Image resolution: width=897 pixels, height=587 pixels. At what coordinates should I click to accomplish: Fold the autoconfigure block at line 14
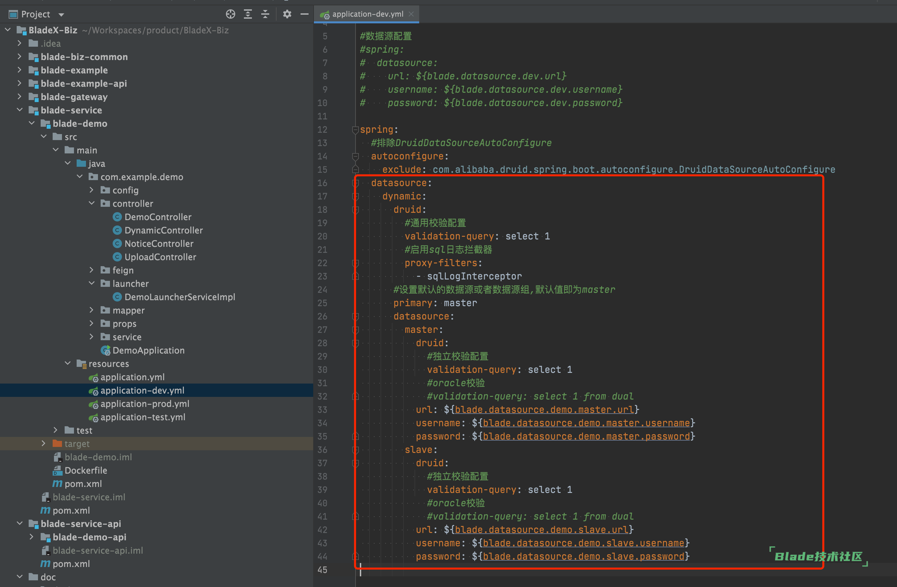click(355, 156)
